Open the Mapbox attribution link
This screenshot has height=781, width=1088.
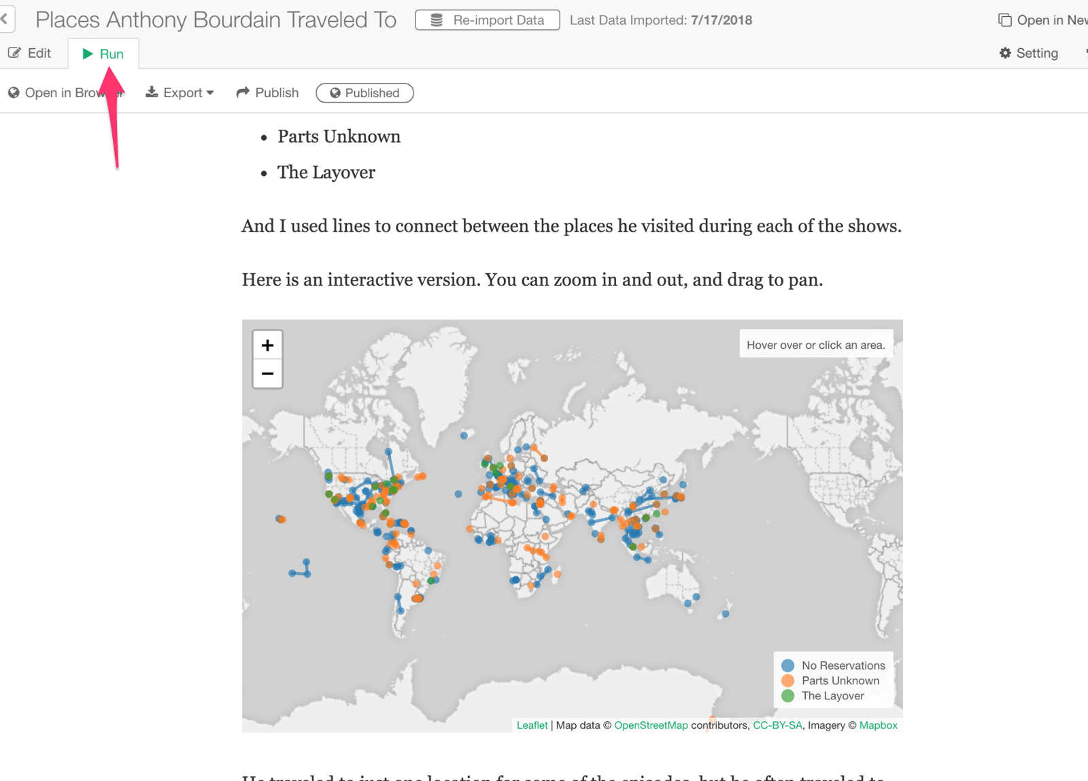[x=878, y=725]
